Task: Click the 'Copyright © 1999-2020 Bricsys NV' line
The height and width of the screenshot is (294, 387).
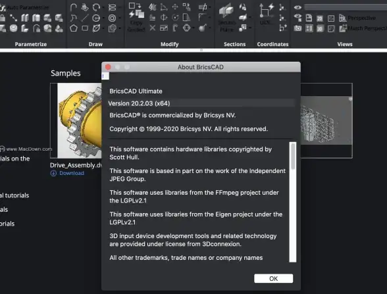Action: click(188, 129)
